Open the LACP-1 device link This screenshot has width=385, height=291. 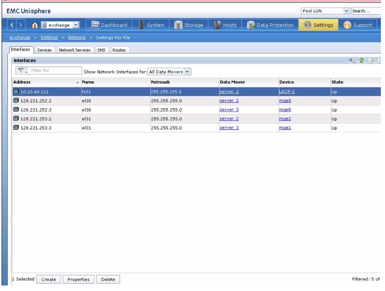287,92
